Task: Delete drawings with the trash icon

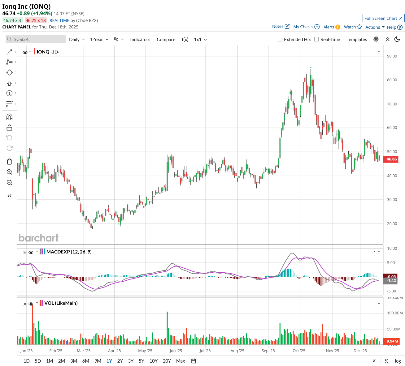Action: click(x=9, y=161)
